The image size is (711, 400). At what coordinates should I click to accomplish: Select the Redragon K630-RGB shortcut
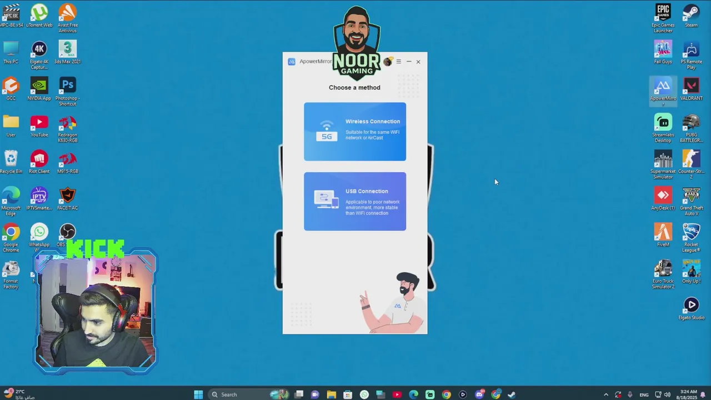tap(67, 128)
